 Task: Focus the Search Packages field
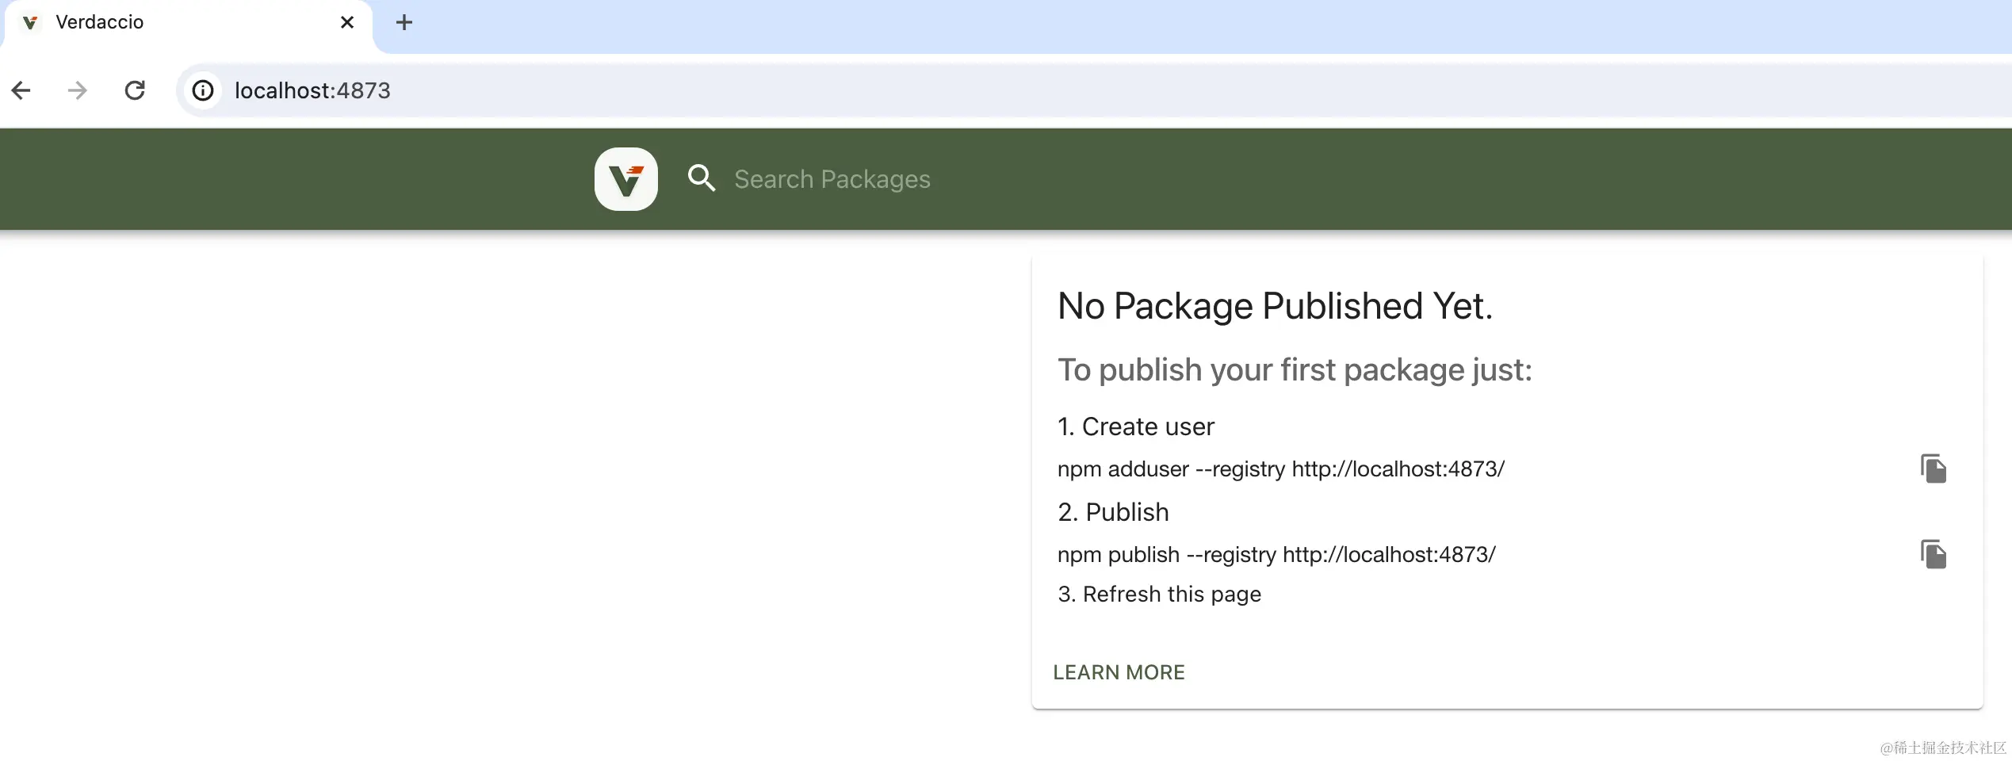click(x=832, y=179)
